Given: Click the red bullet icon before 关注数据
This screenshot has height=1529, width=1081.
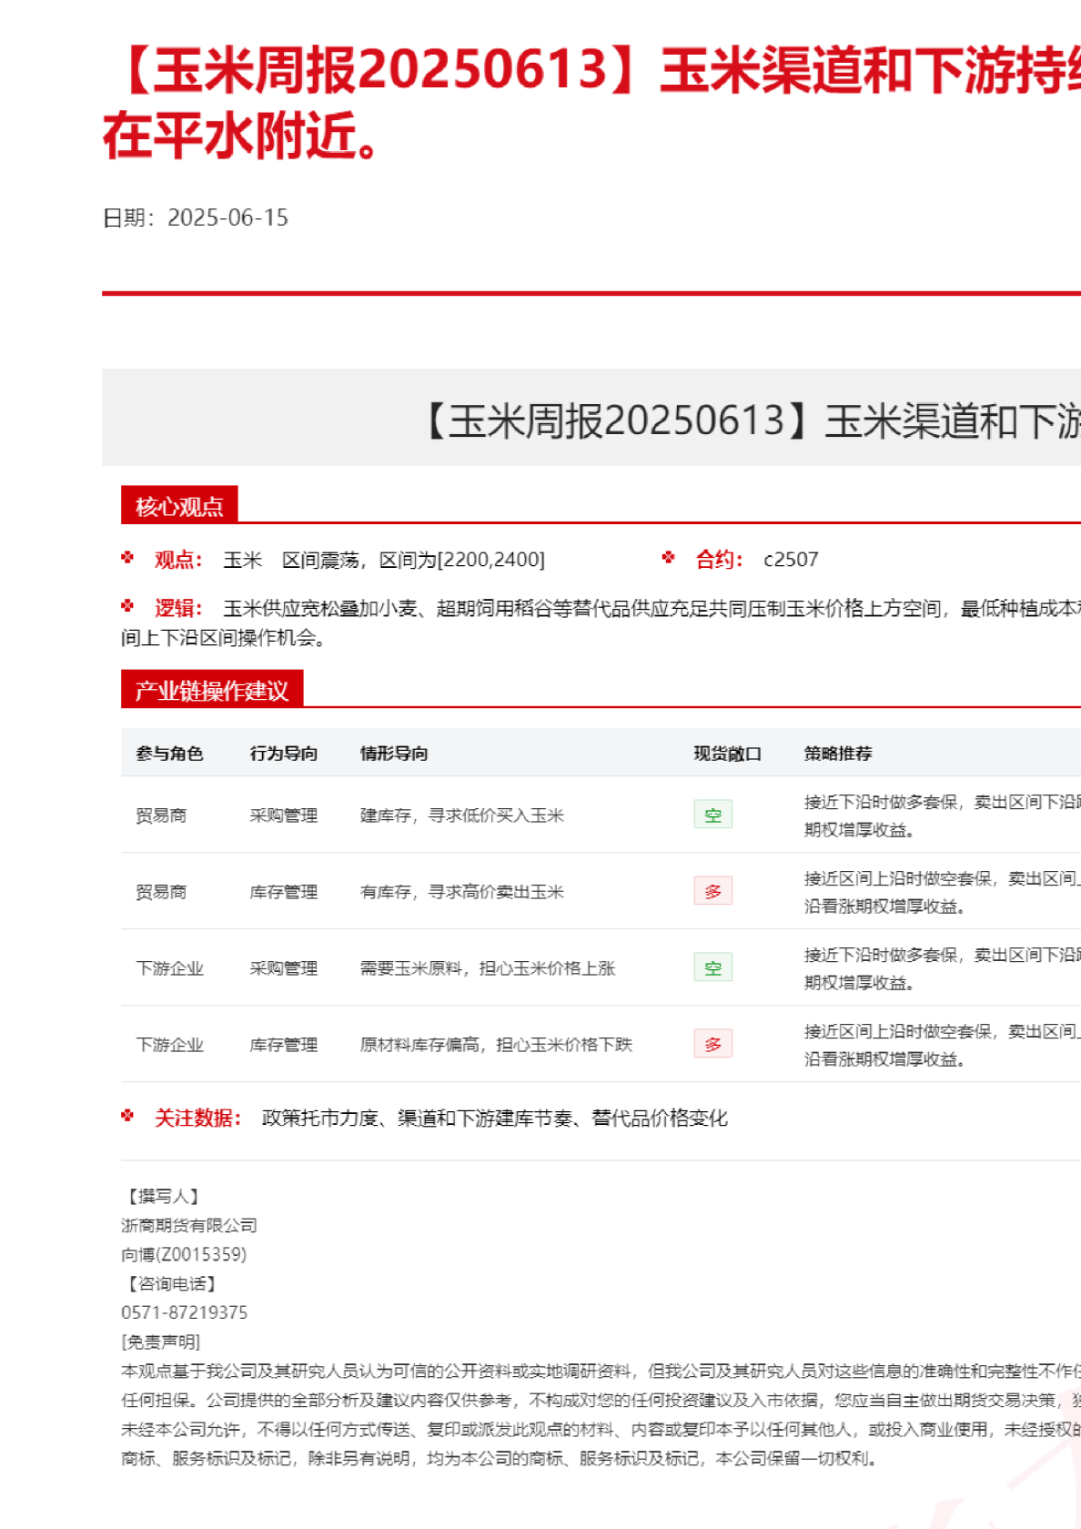Looking at the screenshot, I should pyautogui.click(x=127, y=1116).
